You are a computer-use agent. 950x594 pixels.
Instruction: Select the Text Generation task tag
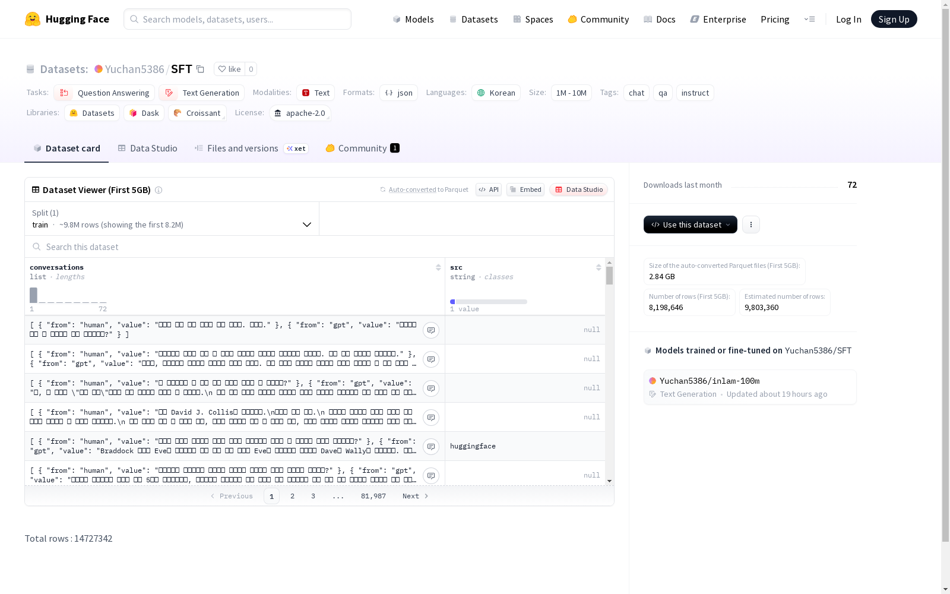(x=202, y=93)
